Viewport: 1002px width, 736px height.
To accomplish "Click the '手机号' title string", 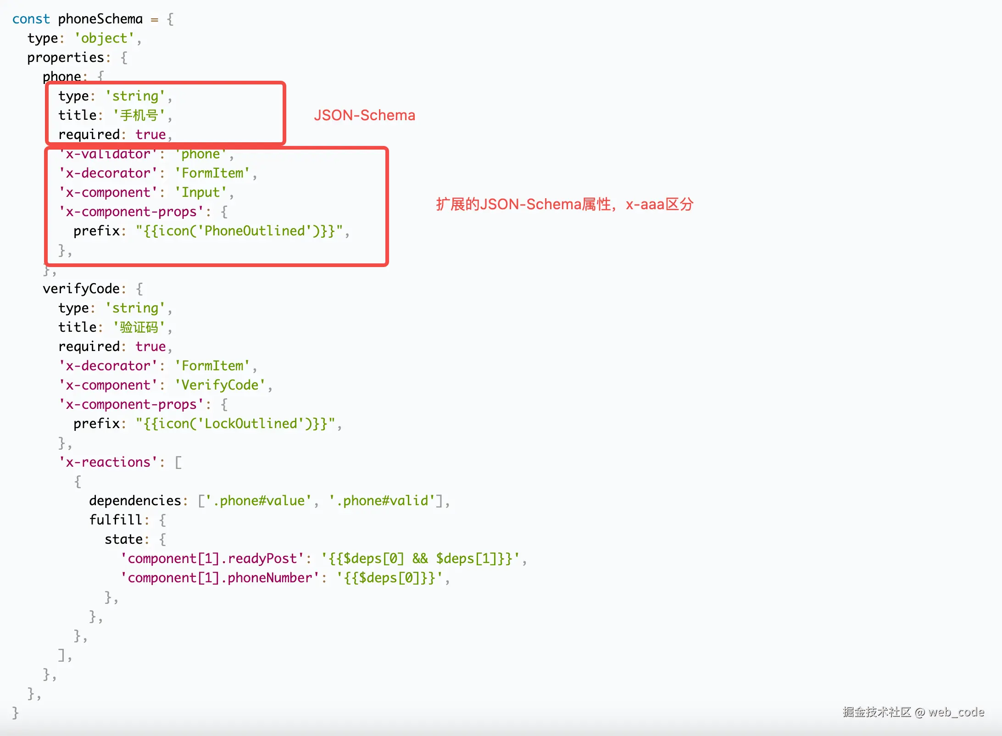I will 139,115.
